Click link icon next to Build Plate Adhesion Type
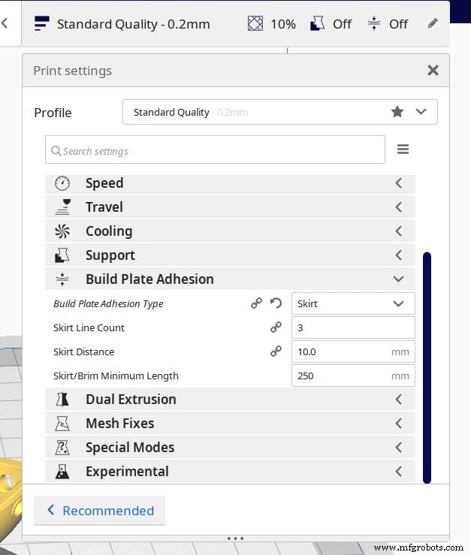The width and height of the screenshot is (471, 555). click(x=257, y=303)
